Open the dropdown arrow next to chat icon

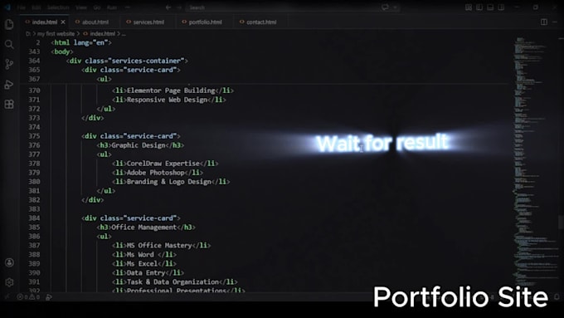coord(395,7)
